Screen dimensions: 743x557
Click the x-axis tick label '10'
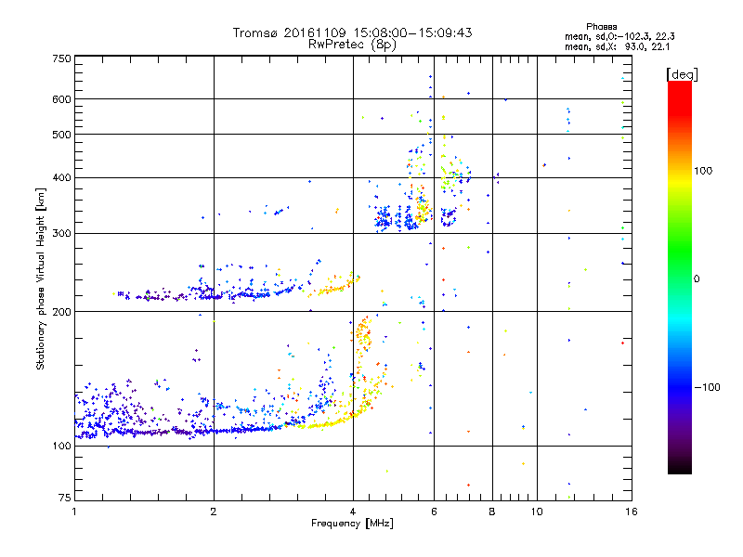click(x=537, y=512)
